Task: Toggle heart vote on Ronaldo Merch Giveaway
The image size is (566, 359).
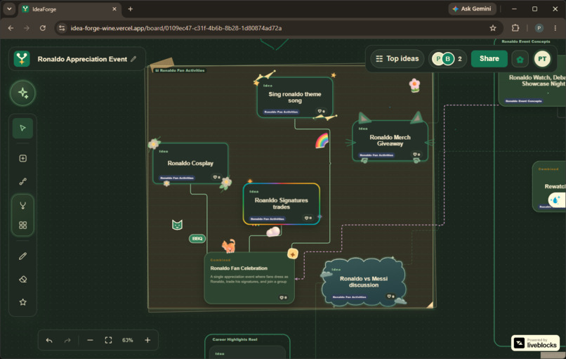Action: point(416,155)
